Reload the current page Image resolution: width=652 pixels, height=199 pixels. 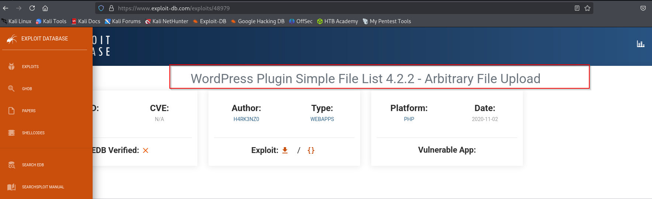coord(32,8)
